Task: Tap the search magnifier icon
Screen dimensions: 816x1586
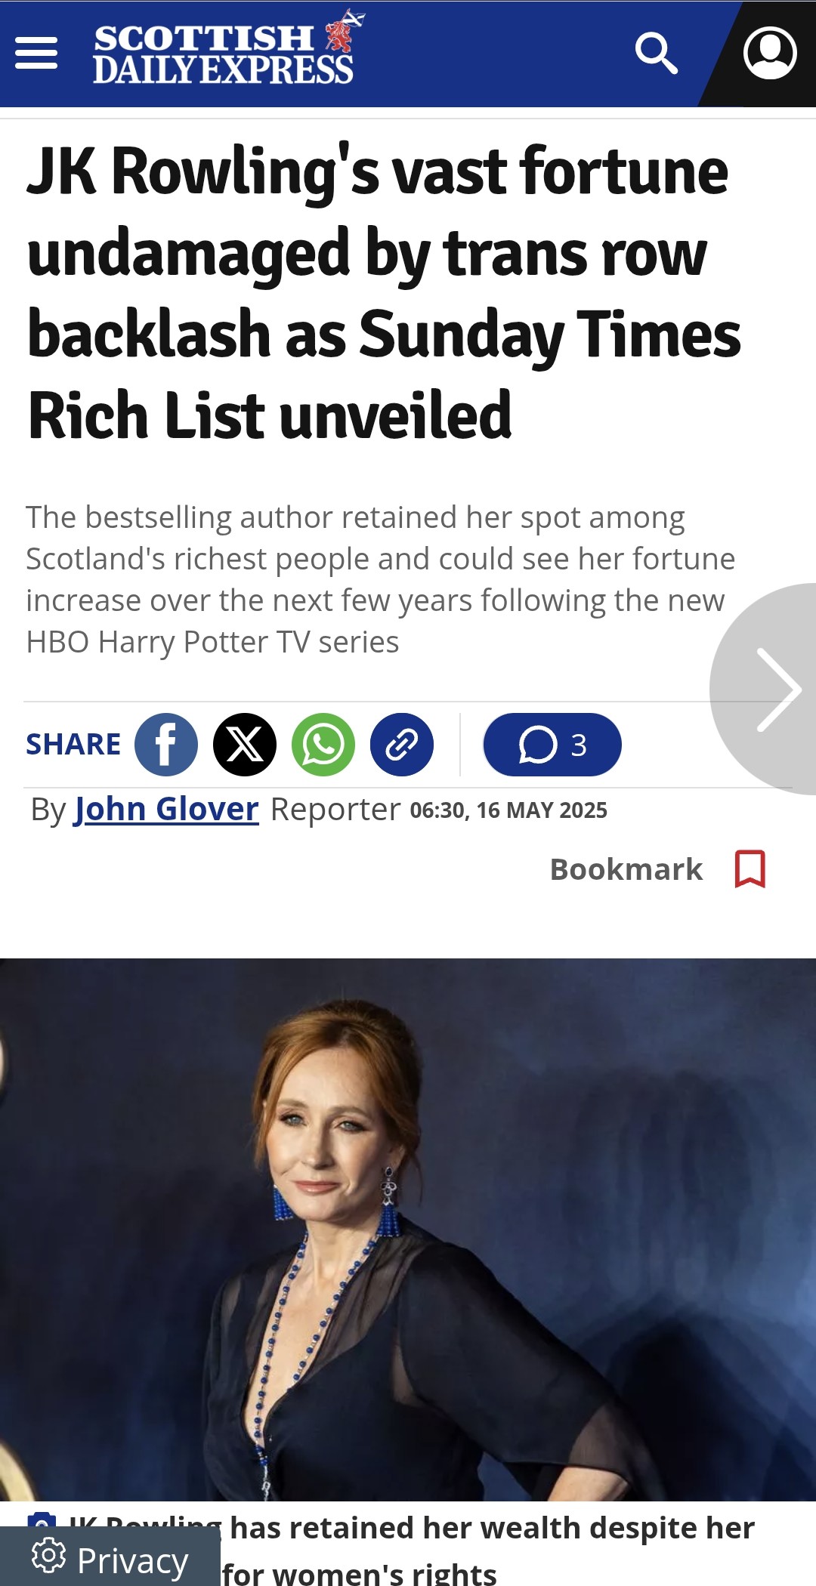Action: (656, 53)
